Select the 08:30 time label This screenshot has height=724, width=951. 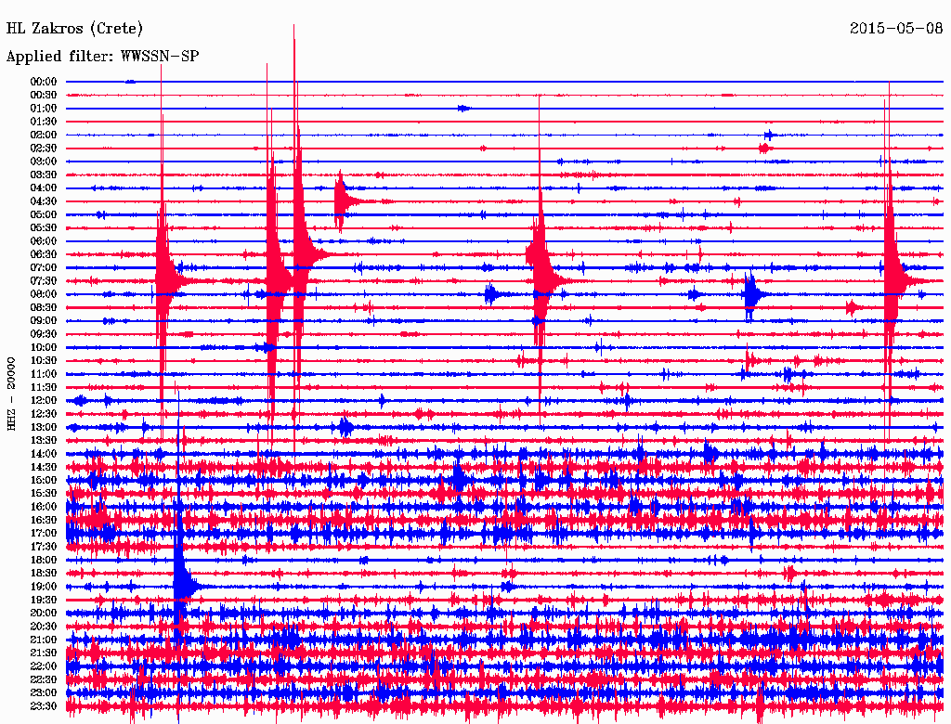(44, 308)
